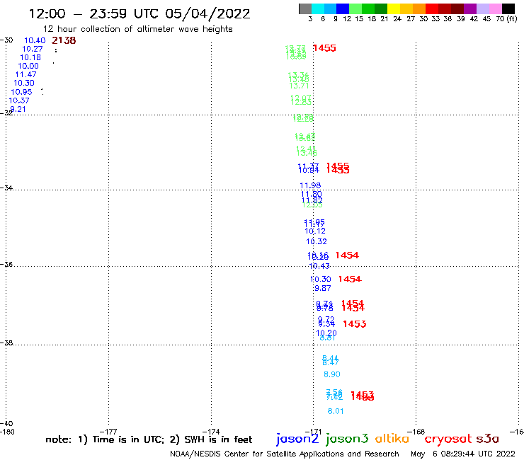Select the wave height value 10.27
This screenshot has width=524, height=460.
pyautogui.click(x=33, y=49)
